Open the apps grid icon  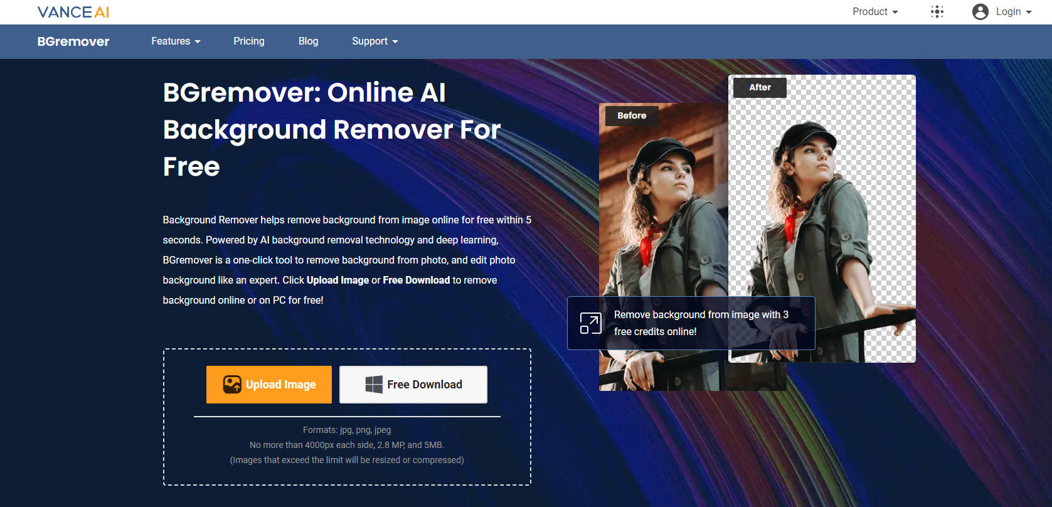[937, 12]
